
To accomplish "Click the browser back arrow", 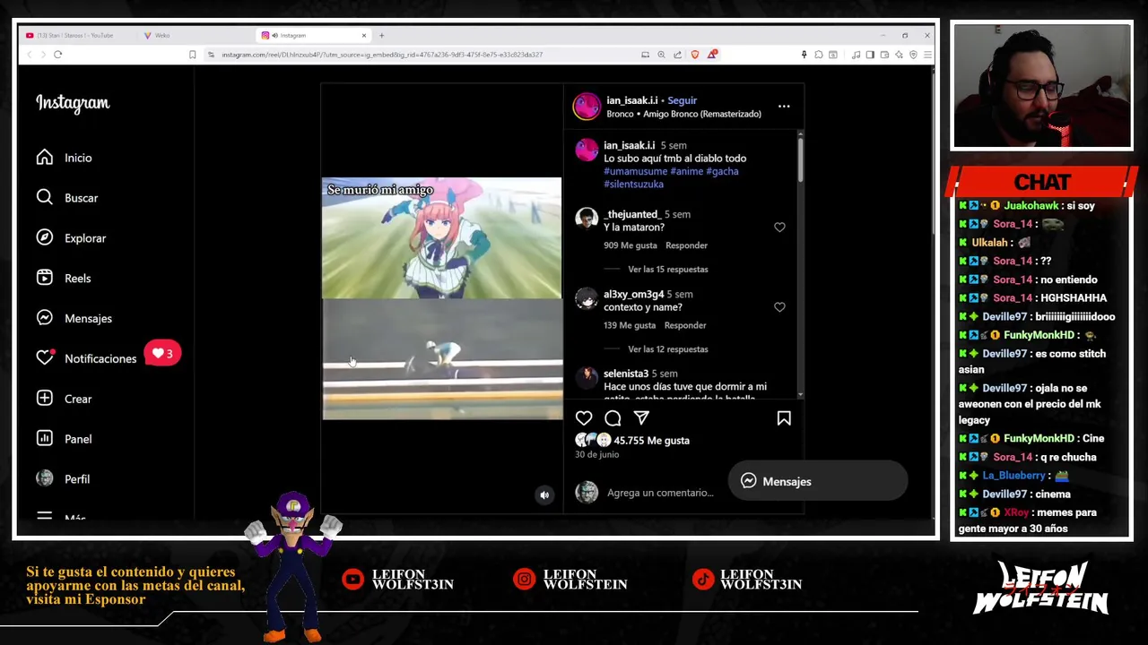I will [x=29, y=55].
